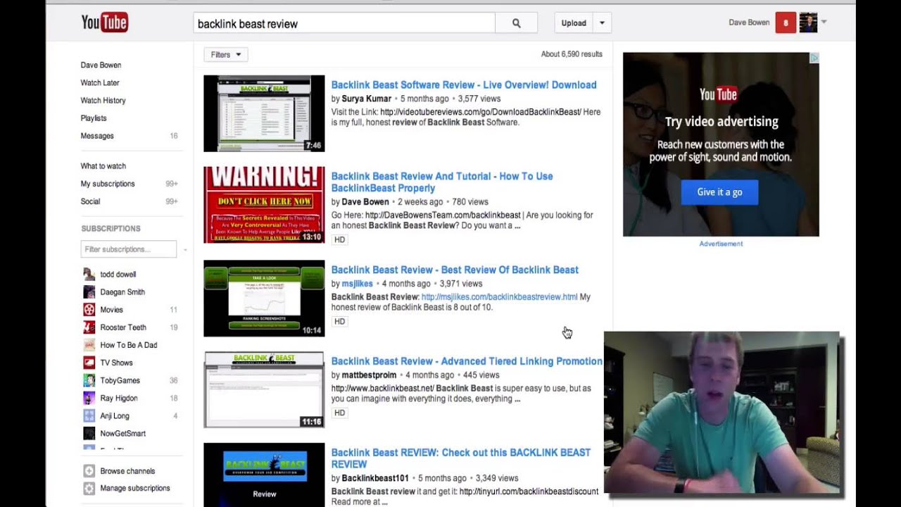The image size is (901, 507).
Task: Click About 6,590 results text
Action: (572, 54)
